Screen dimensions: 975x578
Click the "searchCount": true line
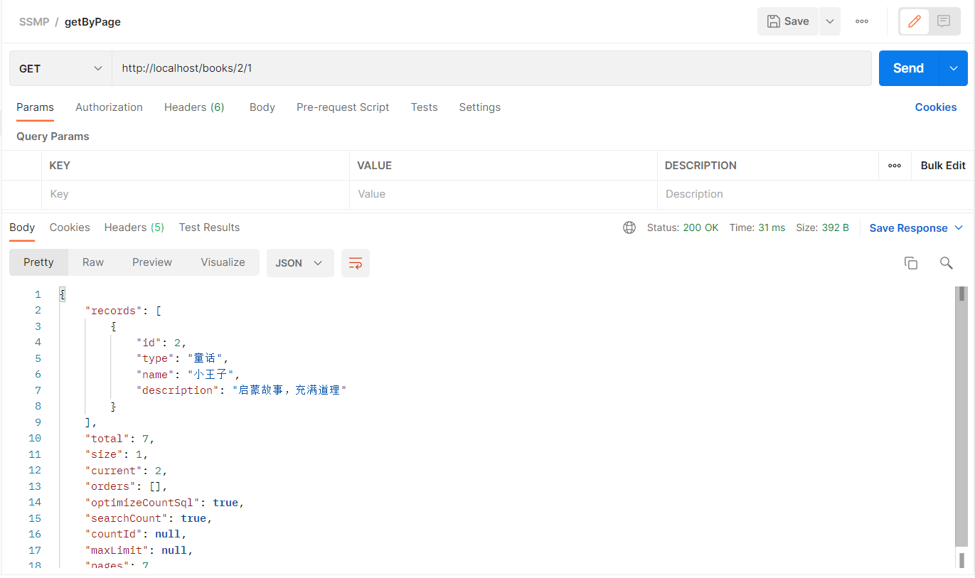pyautogui.click(x=149, y=518)
